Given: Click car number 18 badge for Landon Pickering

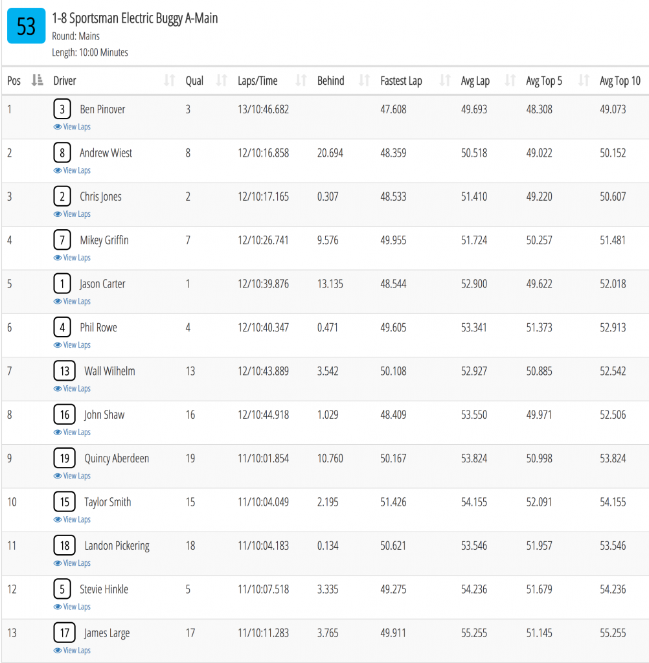Looking at the screenshot, I should (x=64, y=545).
